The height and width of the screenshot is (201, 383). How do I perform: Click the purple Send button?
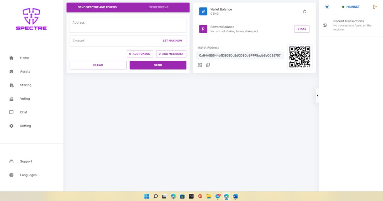(158, 65)
